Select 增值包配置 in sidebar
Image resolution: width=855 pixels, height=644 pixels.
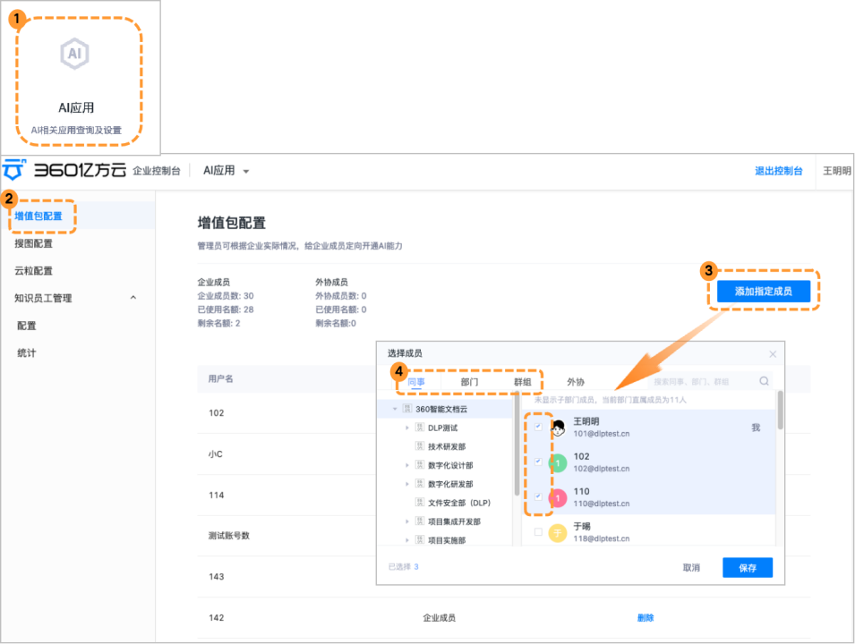coord(38,216)
